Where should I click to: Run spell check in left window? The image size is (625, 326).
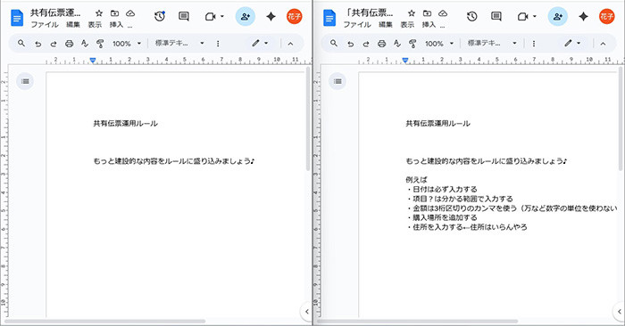(x=85, y=44)
